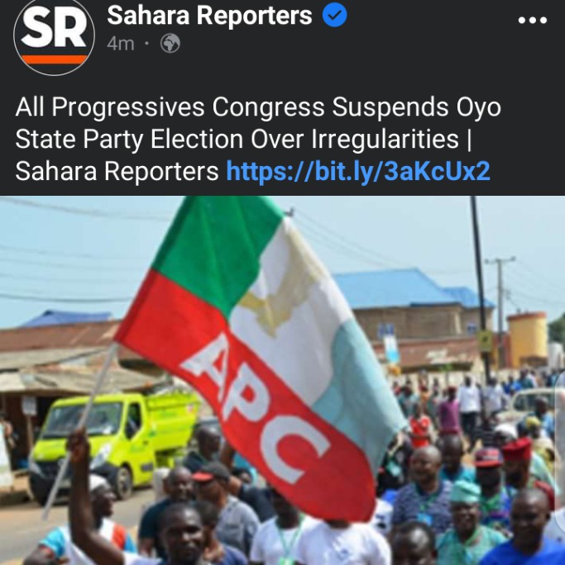Open the three-dot post options menu

point(533,20)
